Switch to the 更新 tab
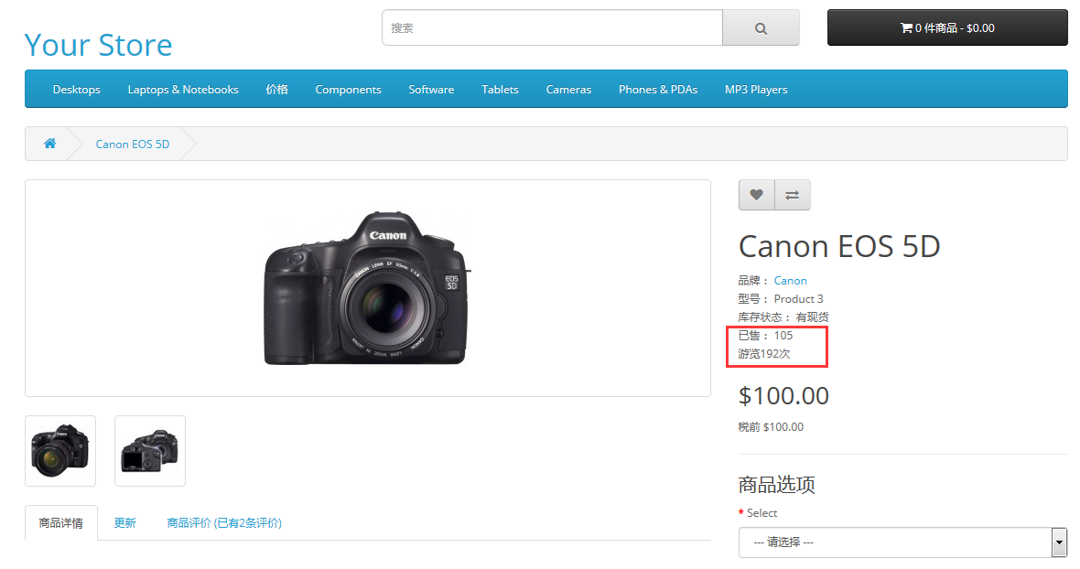Image resolution: width=1080 pixels, height=569 pixels. coord(124,523)
